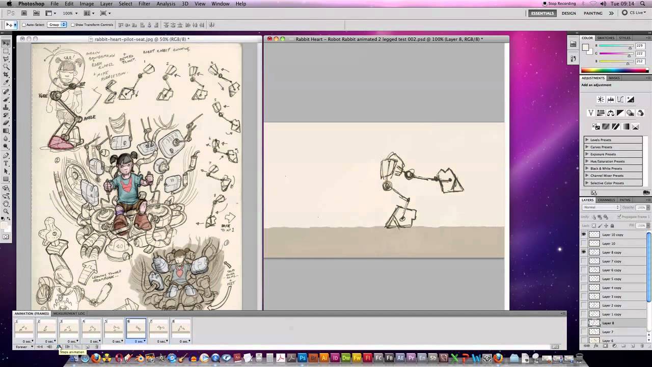Click the Lock transparent pixels icon
This screenshot has height=367, width=652.
(x=594, y=226)
